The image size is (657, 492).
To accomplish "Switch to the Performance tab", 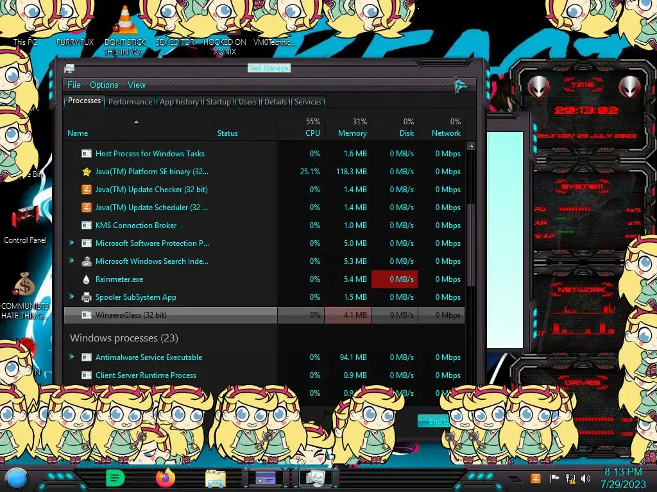I will point(130,102).
